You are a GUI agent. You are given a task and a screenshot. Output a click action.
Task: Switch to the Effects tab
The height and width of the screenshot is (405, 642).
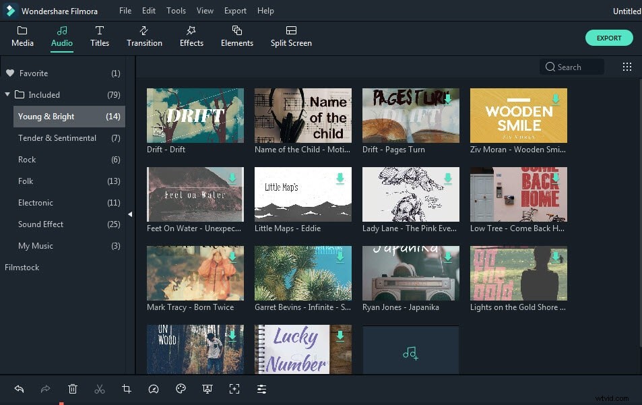191,36
